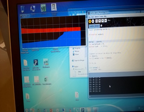Run the sketch with the Play button

tap(90, 21)
